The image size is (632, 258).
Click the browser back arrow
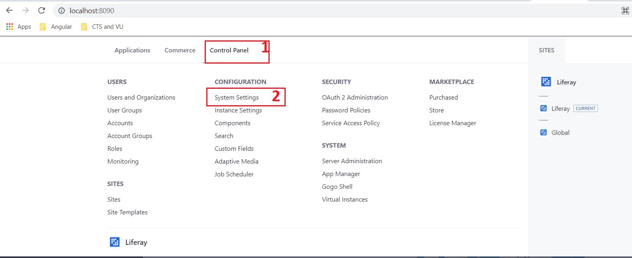(x=9, y=11)
